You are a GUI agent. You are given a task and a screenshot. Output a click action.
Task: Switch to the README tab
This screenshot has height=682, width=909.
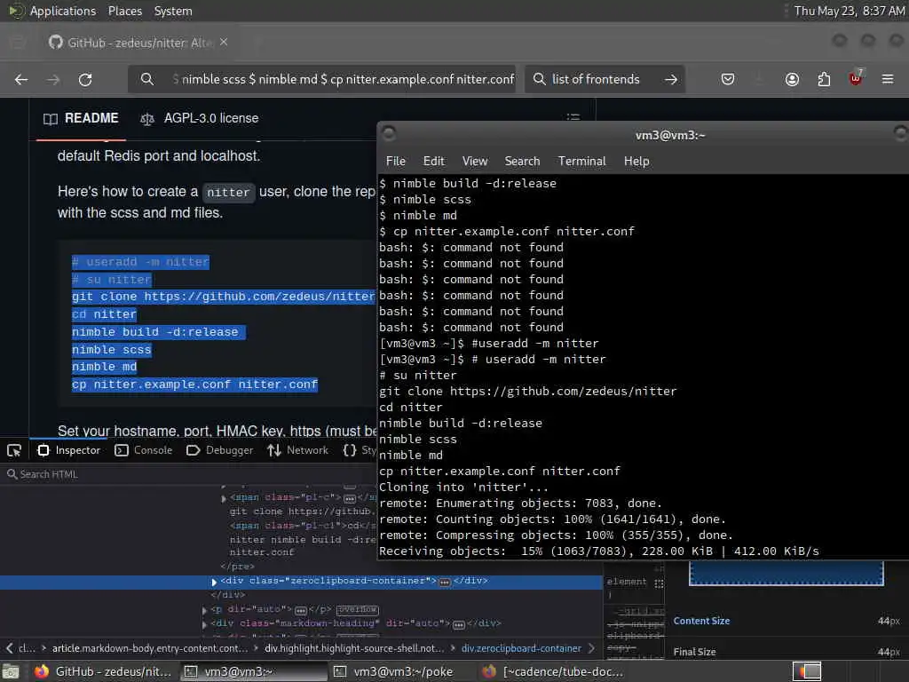click(81, 118)
